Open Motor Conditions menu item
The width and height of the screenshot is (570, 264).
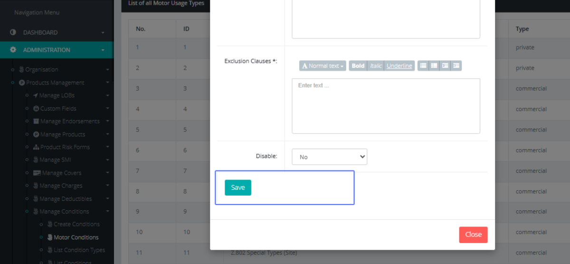[76, 237]
